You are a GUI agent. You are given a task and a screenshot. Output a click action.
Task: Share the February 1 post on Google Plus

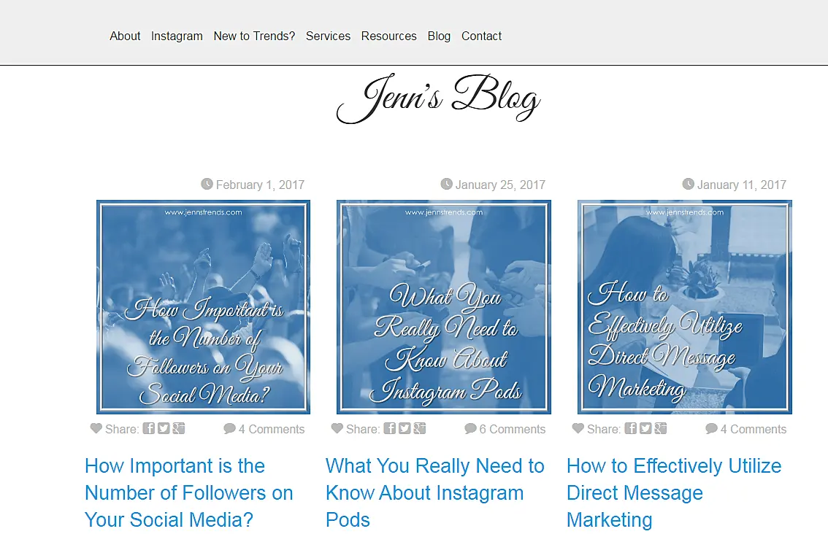(178, 428)
